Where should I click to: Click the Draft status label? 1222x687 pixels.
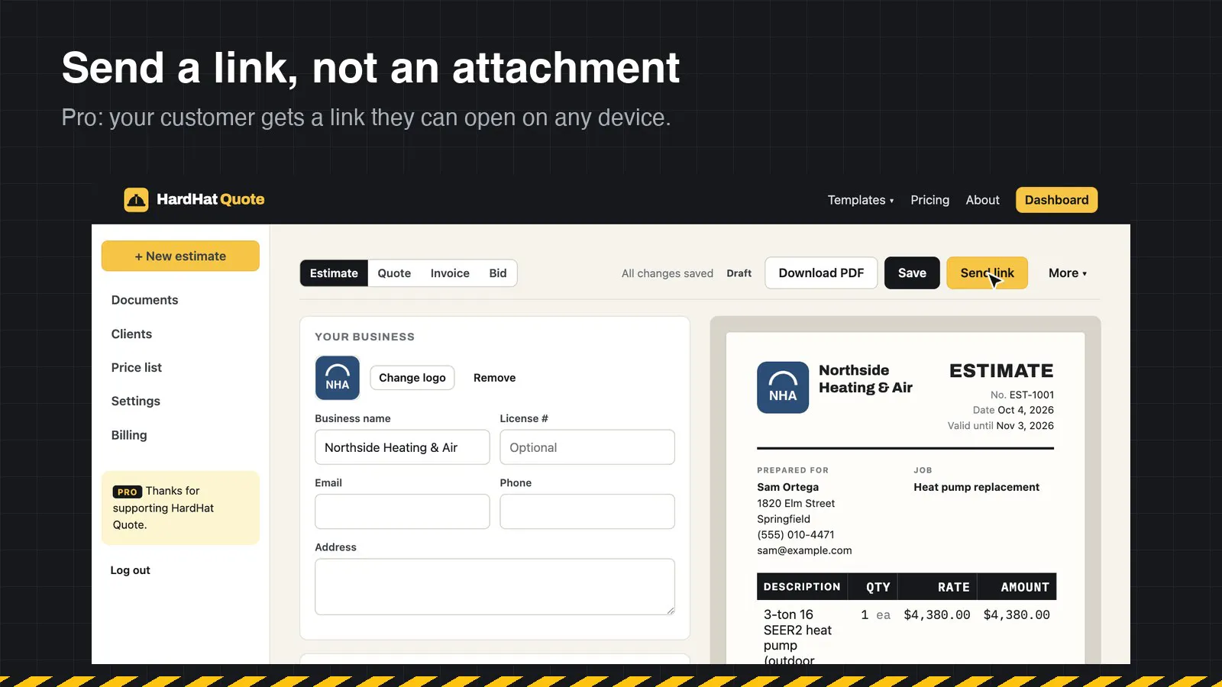coord(739,273)
